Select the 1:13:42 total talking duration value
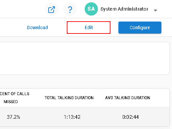The width and height of the screenshot is (172, 129). click(72, 117)
